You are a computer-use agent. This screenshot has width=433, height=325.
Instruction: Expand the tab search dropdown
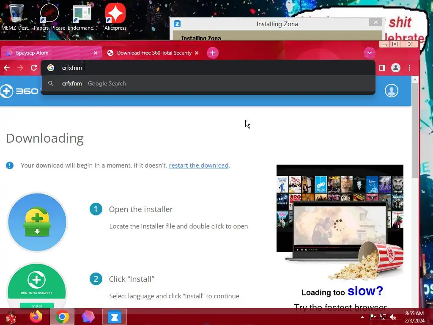coord(369,52)
